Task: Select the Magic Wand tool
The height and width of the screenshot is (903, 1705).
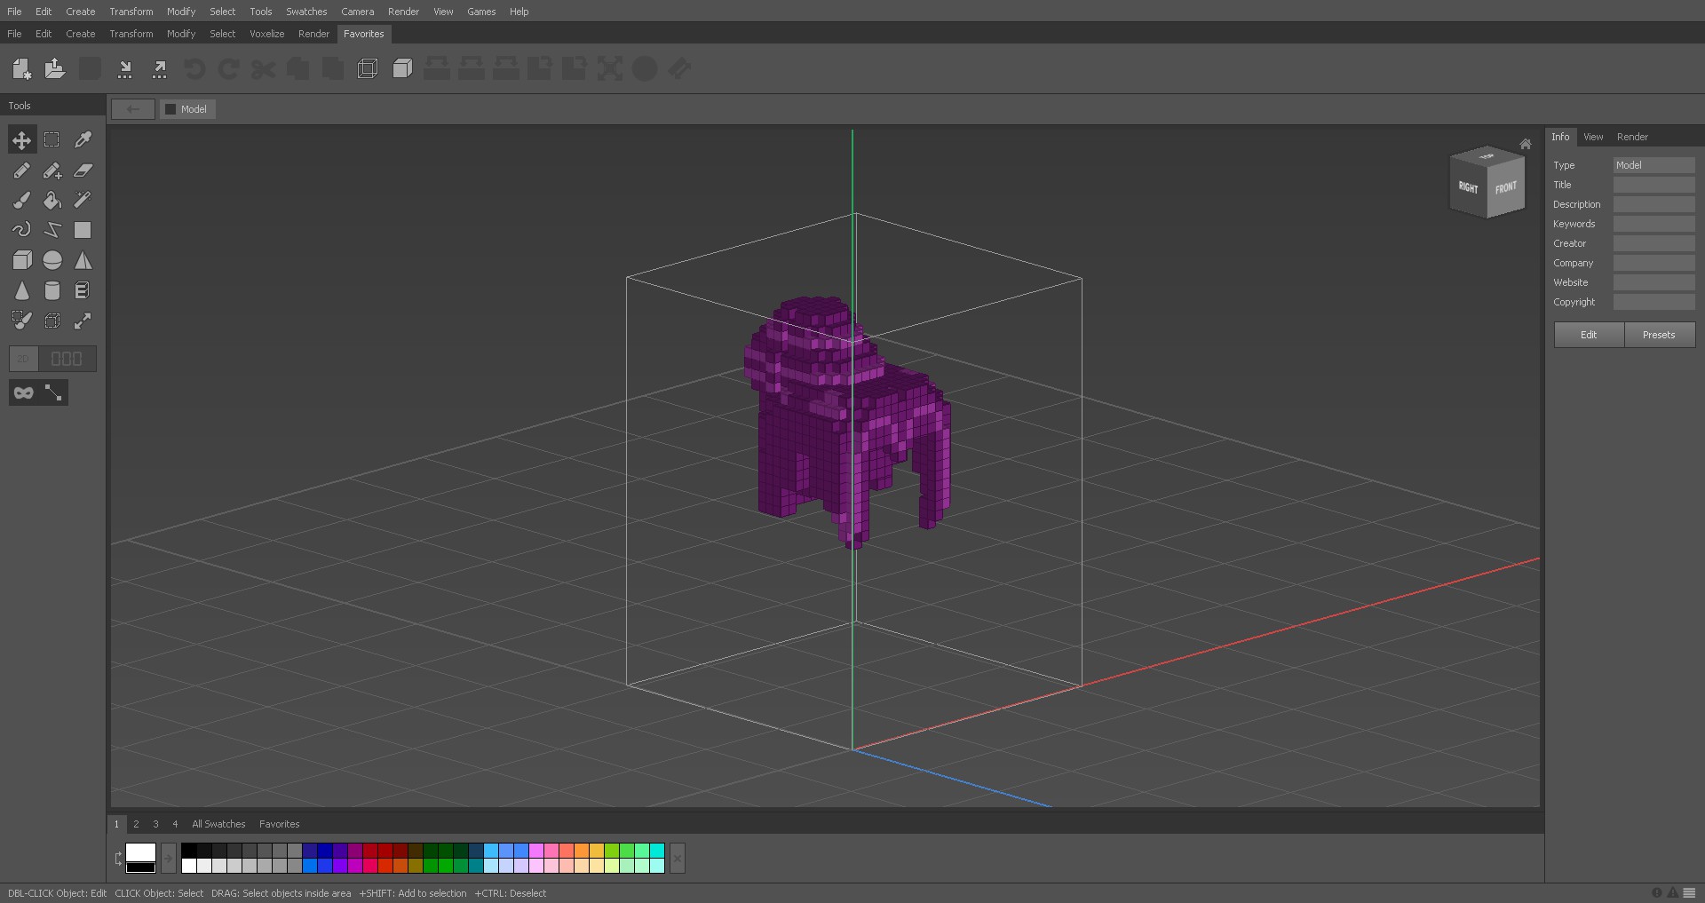Action: (83, 201)
